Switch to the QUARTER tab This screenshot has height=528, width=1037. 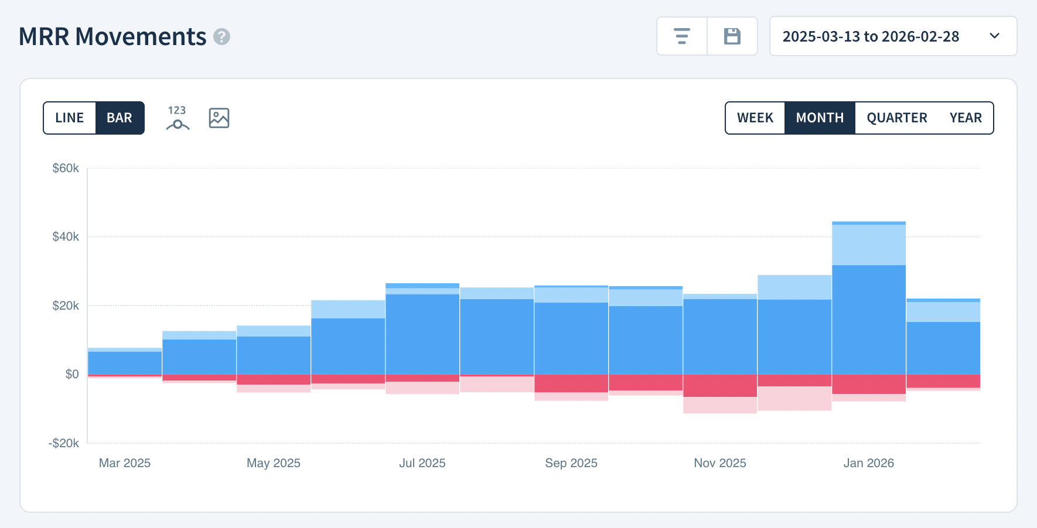click(897, 118)
